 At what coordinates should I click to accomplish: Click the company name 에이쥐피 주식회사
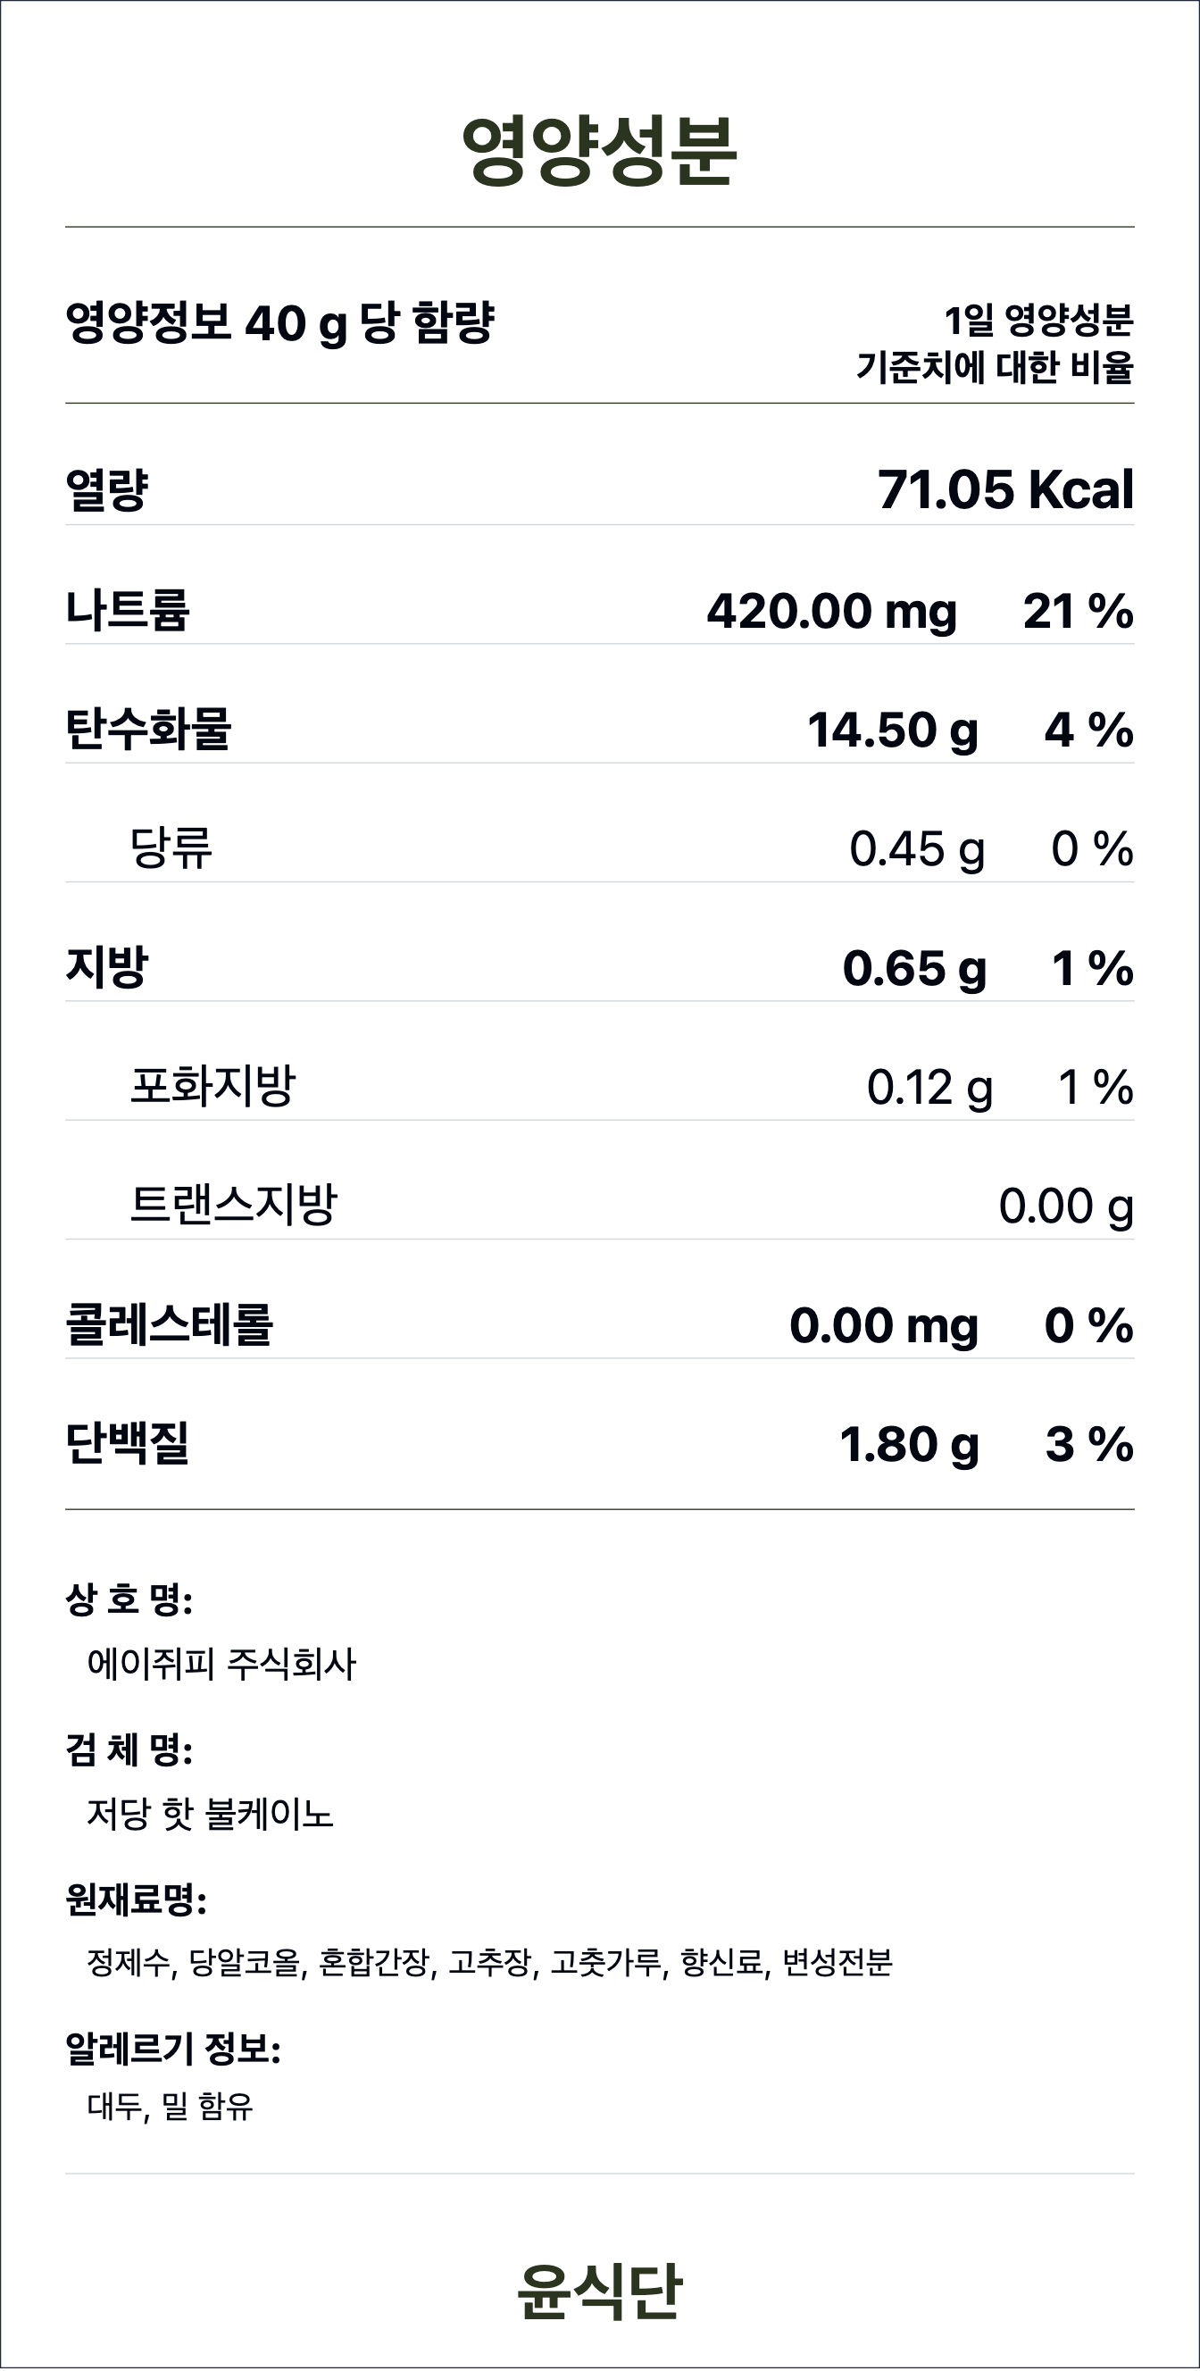pos(221,1663)
